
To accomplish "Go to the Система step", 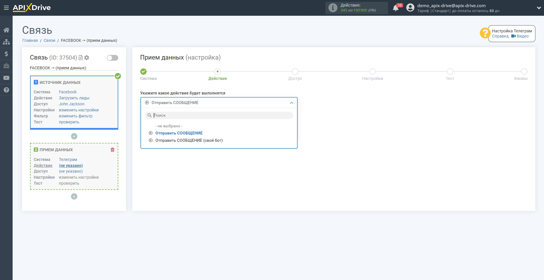I will (x=143, y=72).
